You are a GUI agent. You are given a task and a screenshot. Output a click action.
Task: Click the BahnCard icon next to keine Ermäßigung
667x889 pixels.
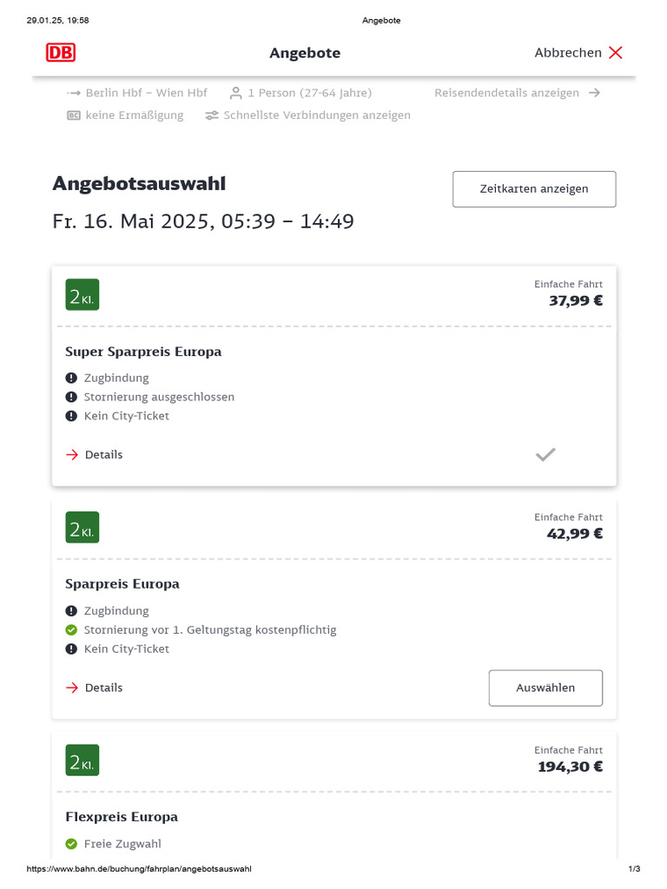[74, 115]
